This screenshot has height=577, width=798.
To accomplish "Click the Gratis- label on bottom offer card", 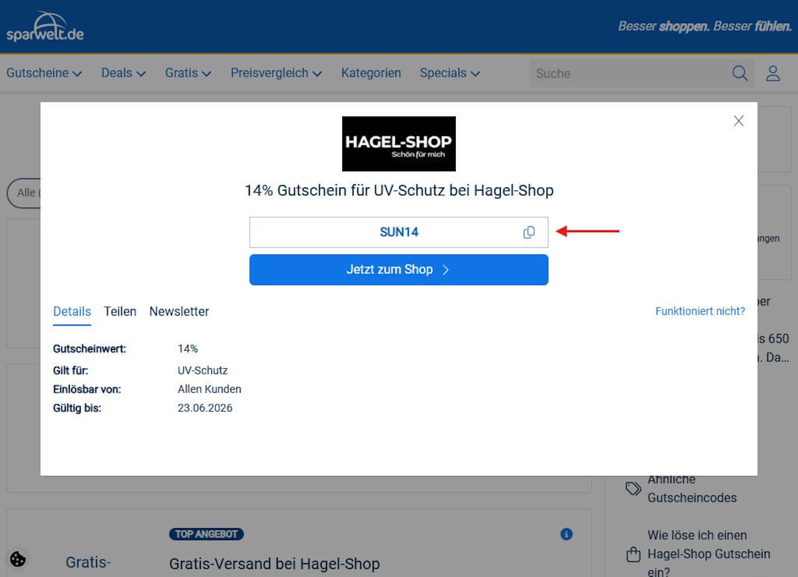I will [x=89, y=562].
